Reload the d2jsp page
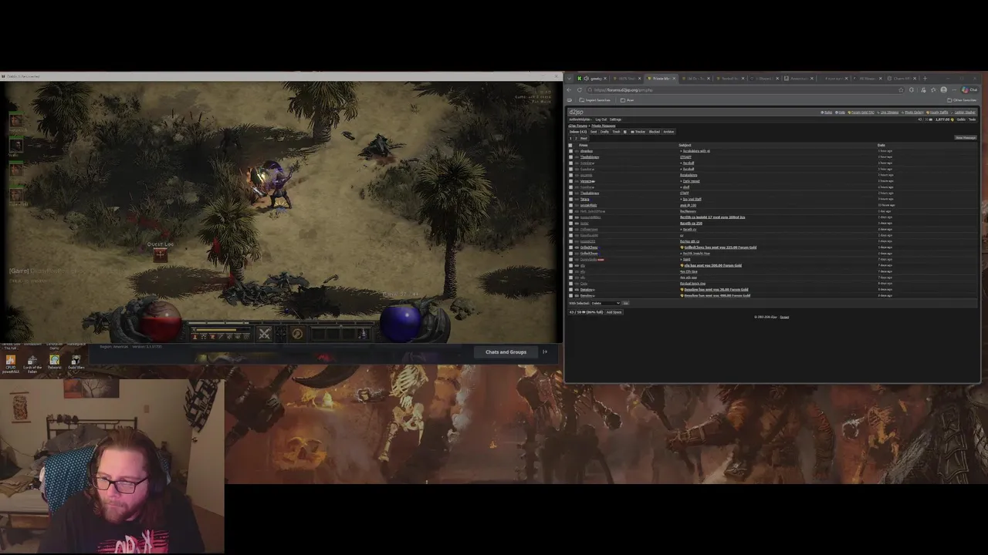Image resolution: width=988 pixels, height=555 pixels. (x=580, y=89)
